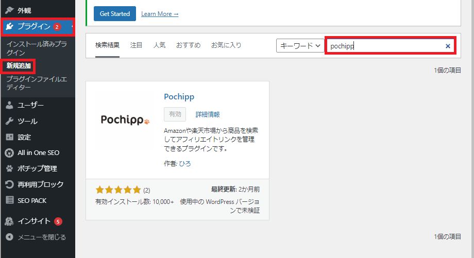The height and width of the screenshot is (258, 474).
Task: Switch to the 検索結果 tab
Action: (x=107, y=45)
